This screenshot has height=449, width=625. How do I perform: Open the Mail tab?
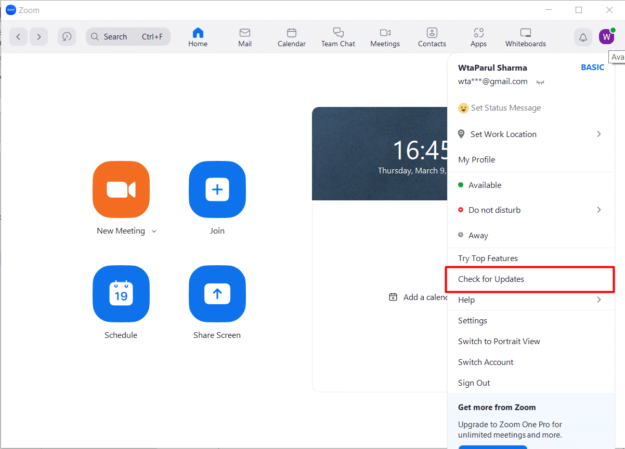pyautogui.click(x=245, y=37)
